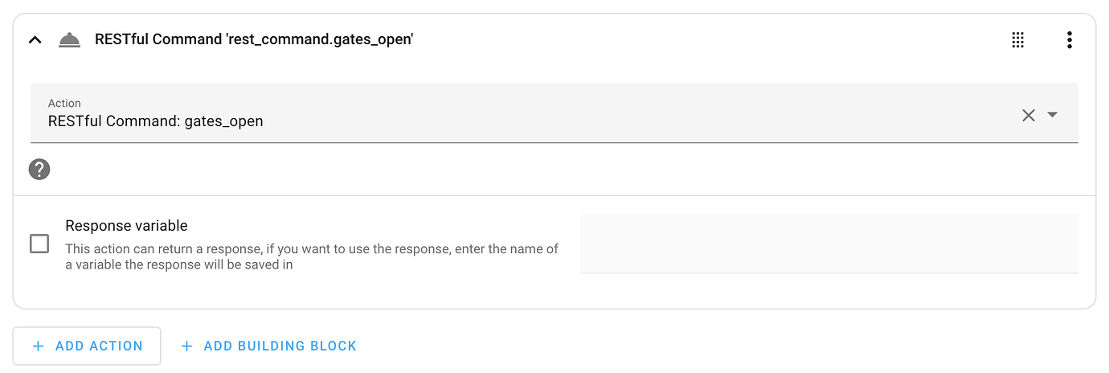Click the Response variable text field
1109x373 pixels.
[828, 244]
